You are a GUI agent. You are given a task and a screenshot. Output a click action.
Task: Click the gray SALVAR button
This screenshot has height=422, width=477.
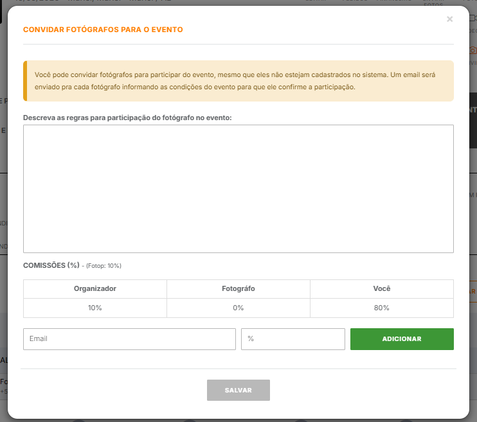238,391
